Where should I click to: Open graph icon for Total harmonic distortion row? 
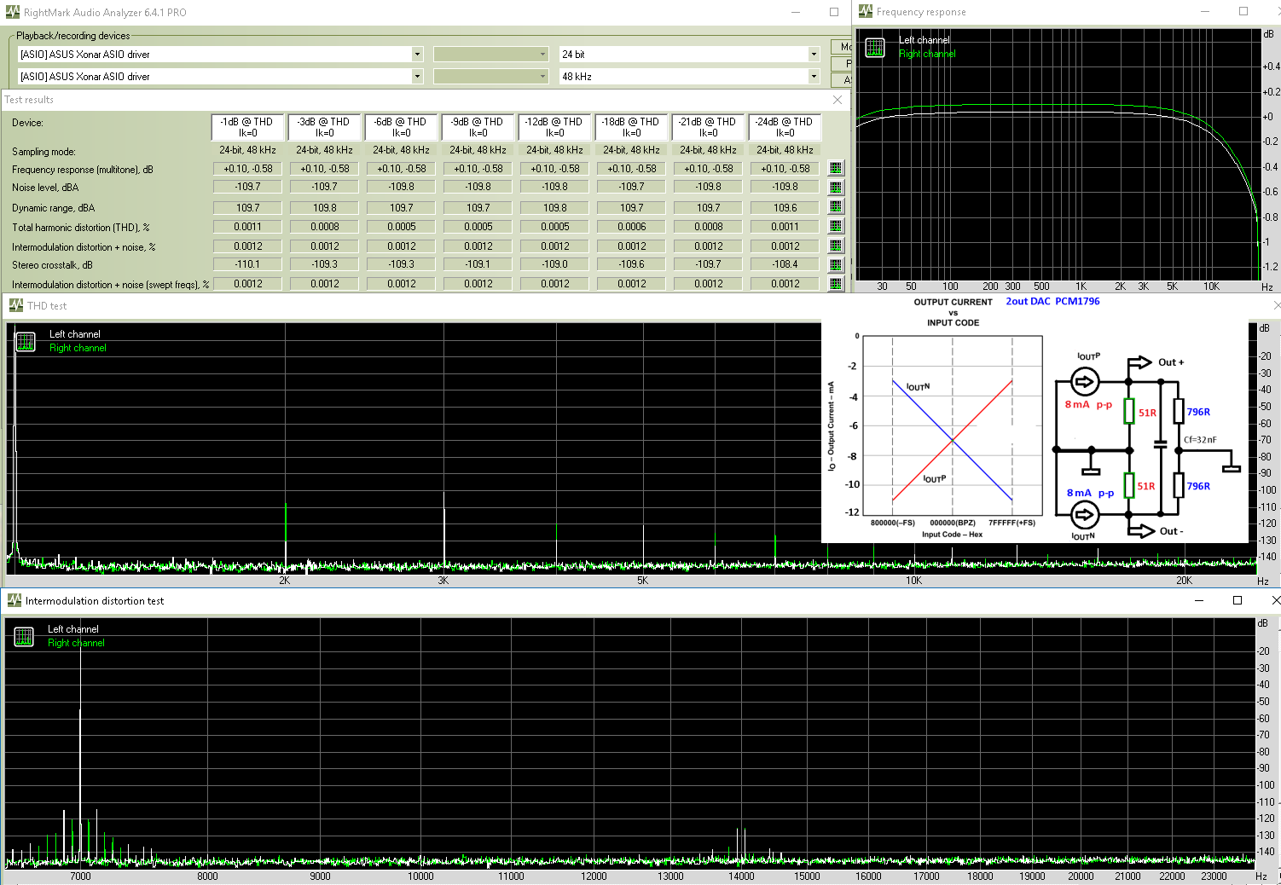(x=836, y=227)
